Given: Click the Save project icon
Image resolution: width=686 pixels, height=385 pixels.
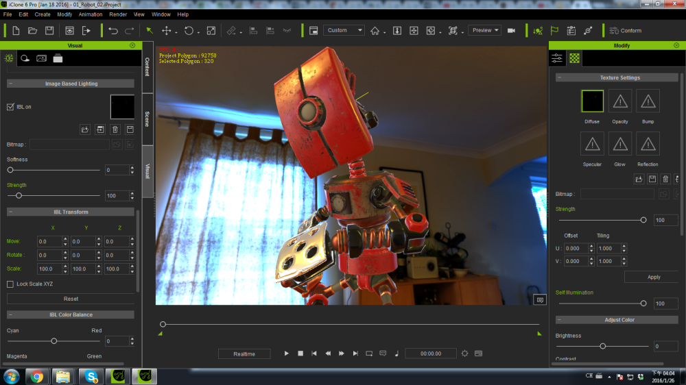Looking at the screenshot, I should pos(49,30).
